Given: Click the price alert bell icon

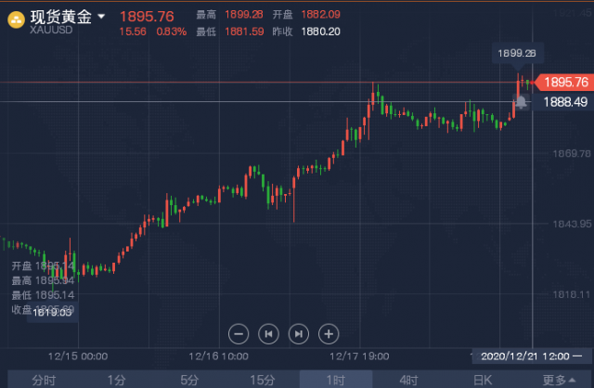Looking at the screenshot, I should pos(522,102).
